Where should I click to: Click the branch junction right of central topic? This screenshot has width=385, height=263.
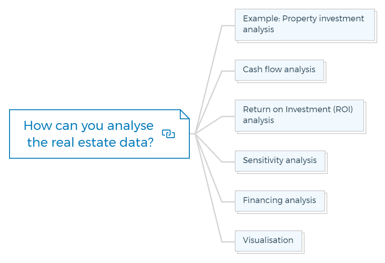coord(195,134)
